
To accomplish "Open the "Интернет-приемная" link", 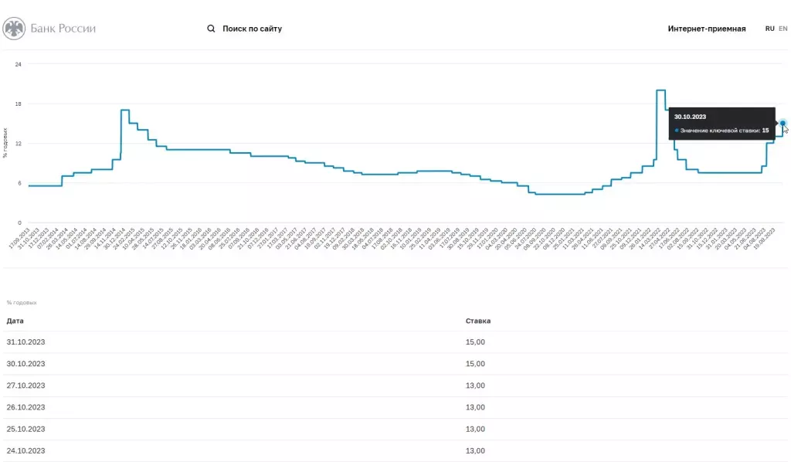I will [x=706, y=29].
